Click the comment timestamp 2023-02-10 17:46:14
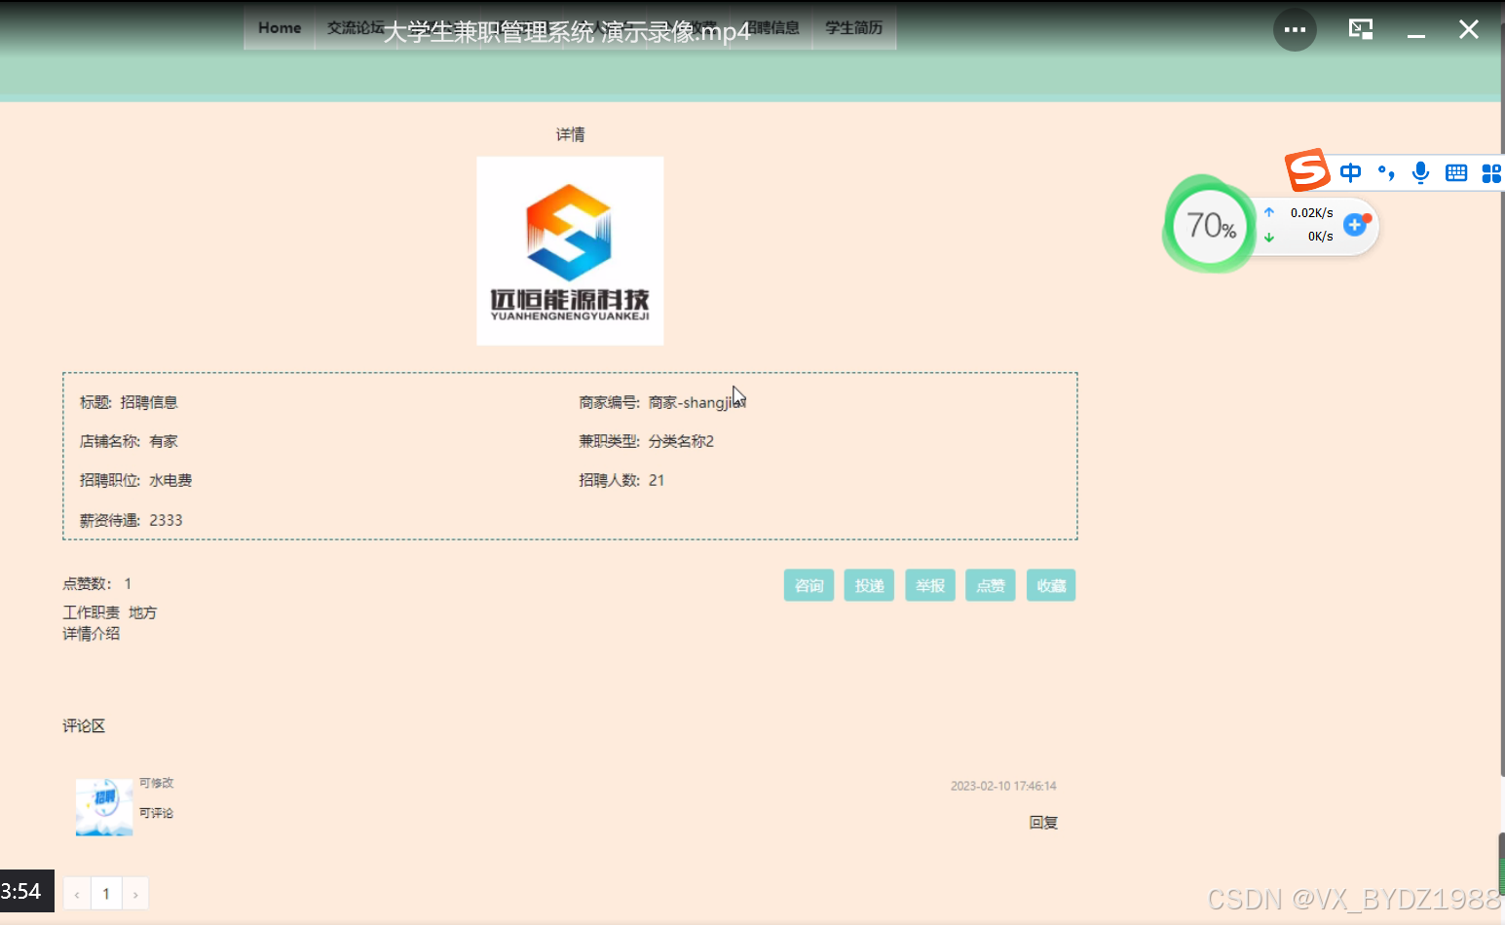 click(1003, 786)
